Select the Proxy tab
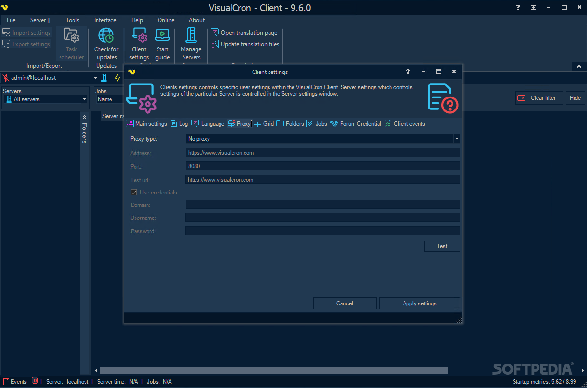587x388 pixels. (239, 124)
